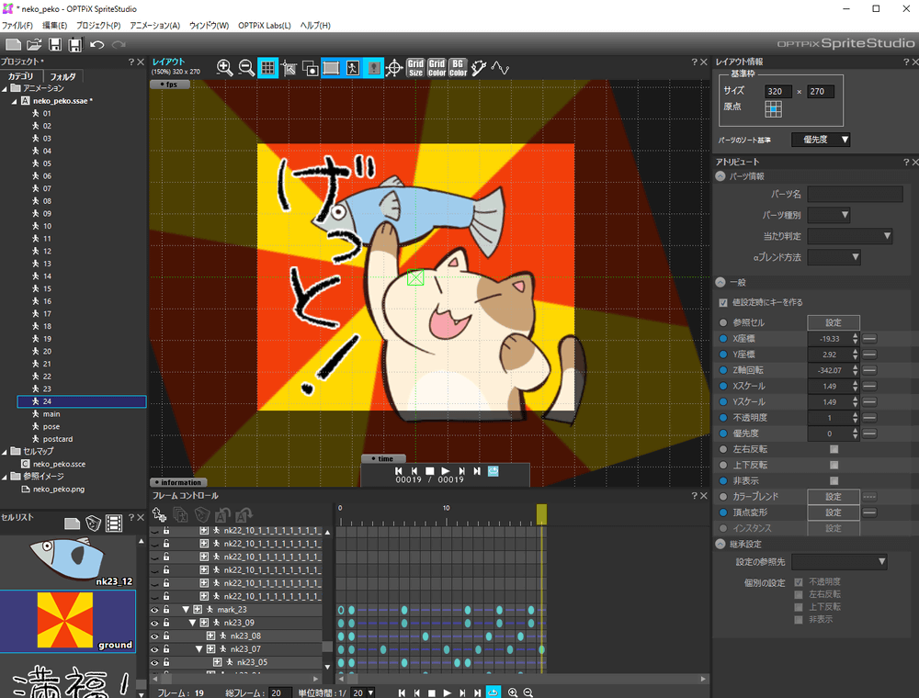Click the 頂点変形 設定 button
Image resolution: width=919 pixels, height=698 pixels.
(834, 512)
